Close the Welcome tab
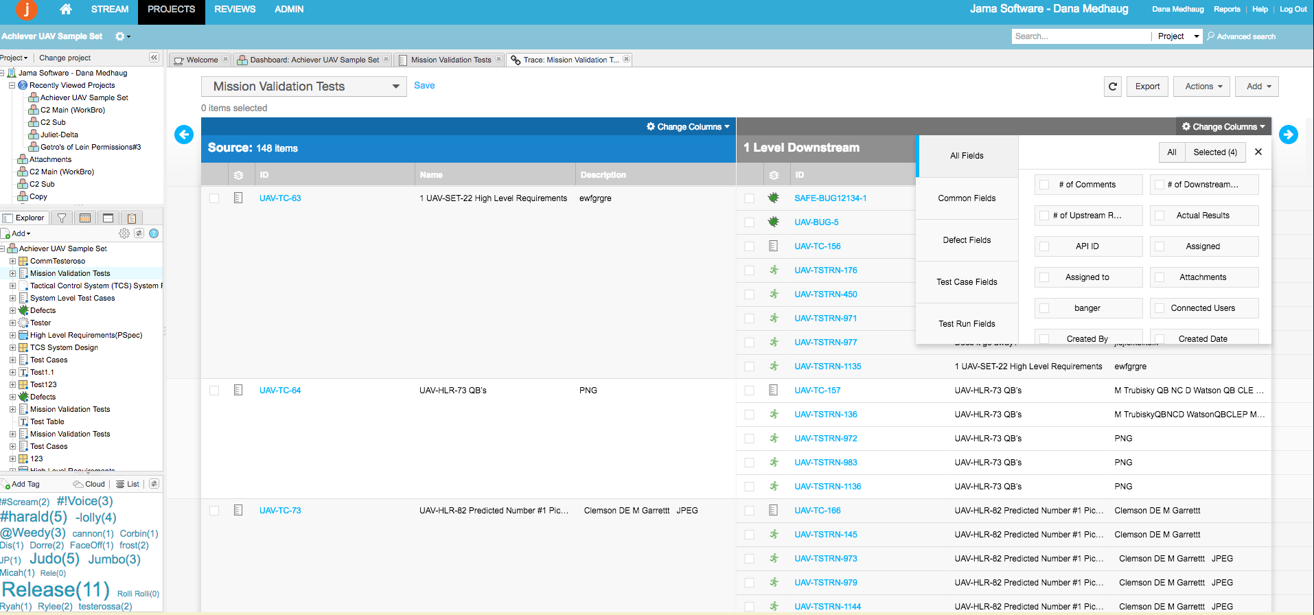Image resolution: width=1314 pixels, height=615 pixels. pyautogui.click(x=225, y=59)
